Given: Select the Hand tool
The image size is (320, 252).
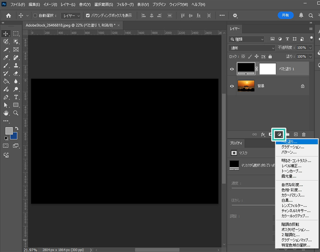Looking at the screenshot, I should (5, 113).
